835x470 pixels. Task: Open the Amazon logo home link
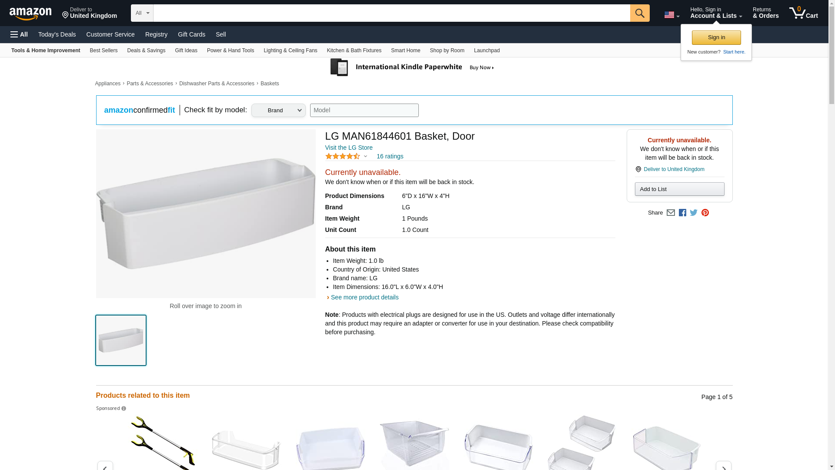click(30, 13)
